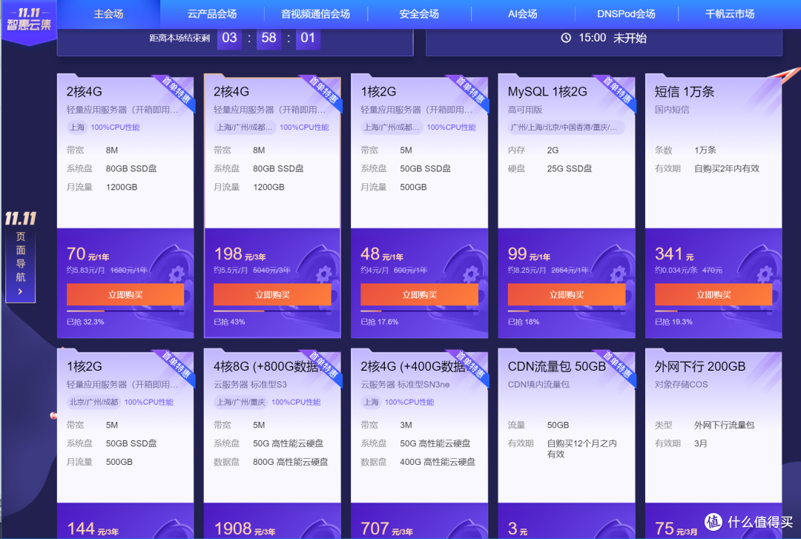801x539 pixels.
Task: Go to the 音视频通信会场 tab
Action: 316,14
